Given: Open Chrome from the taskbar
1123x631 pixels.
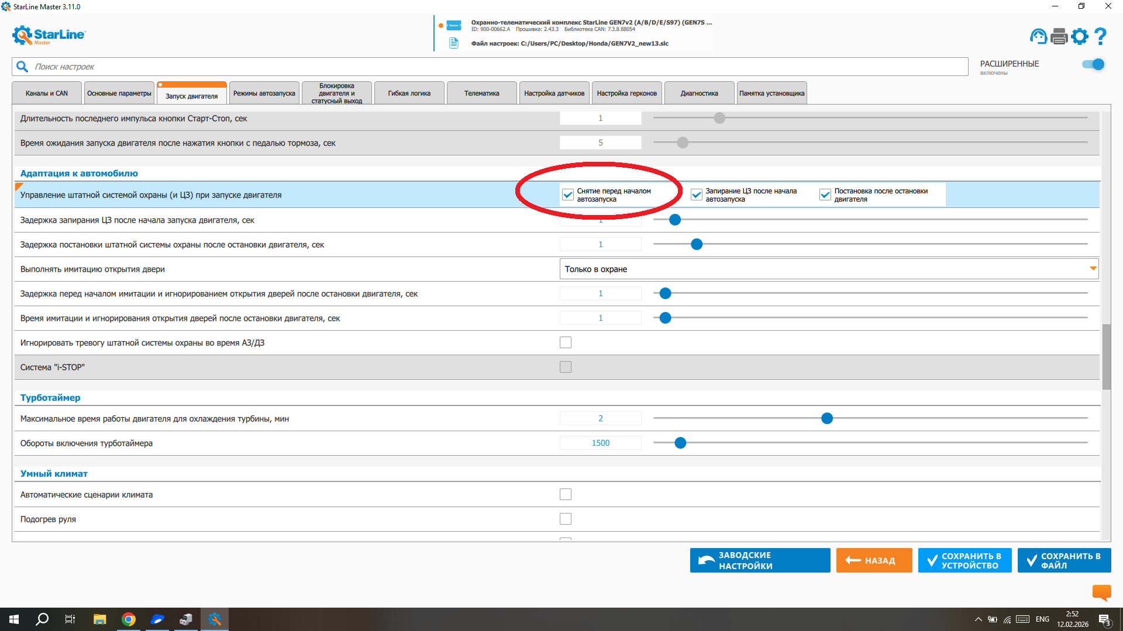Looking at the screenshot, I should [129, 619].
